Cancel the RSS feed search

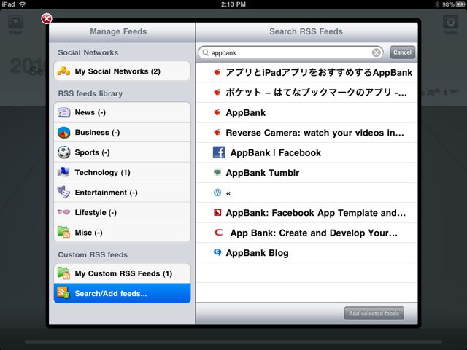(x=402, y=52)
